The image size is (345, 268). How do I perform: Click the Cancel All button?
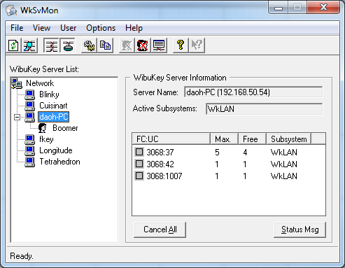[160, 230]
